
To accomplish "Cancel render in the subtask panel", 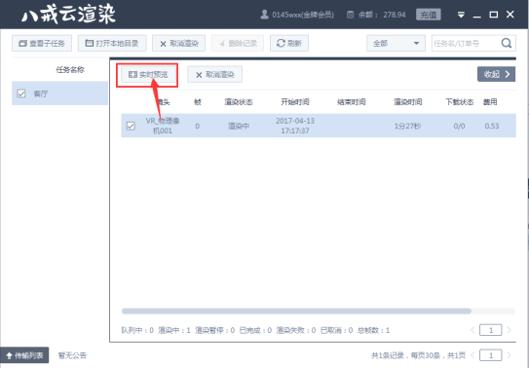I will click(215, 75).
